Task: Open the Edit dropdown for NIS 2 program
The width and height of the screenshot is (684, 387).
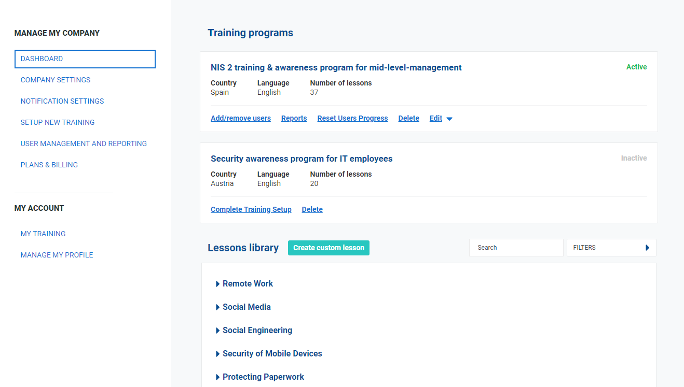Action: [x=440, y=118]
